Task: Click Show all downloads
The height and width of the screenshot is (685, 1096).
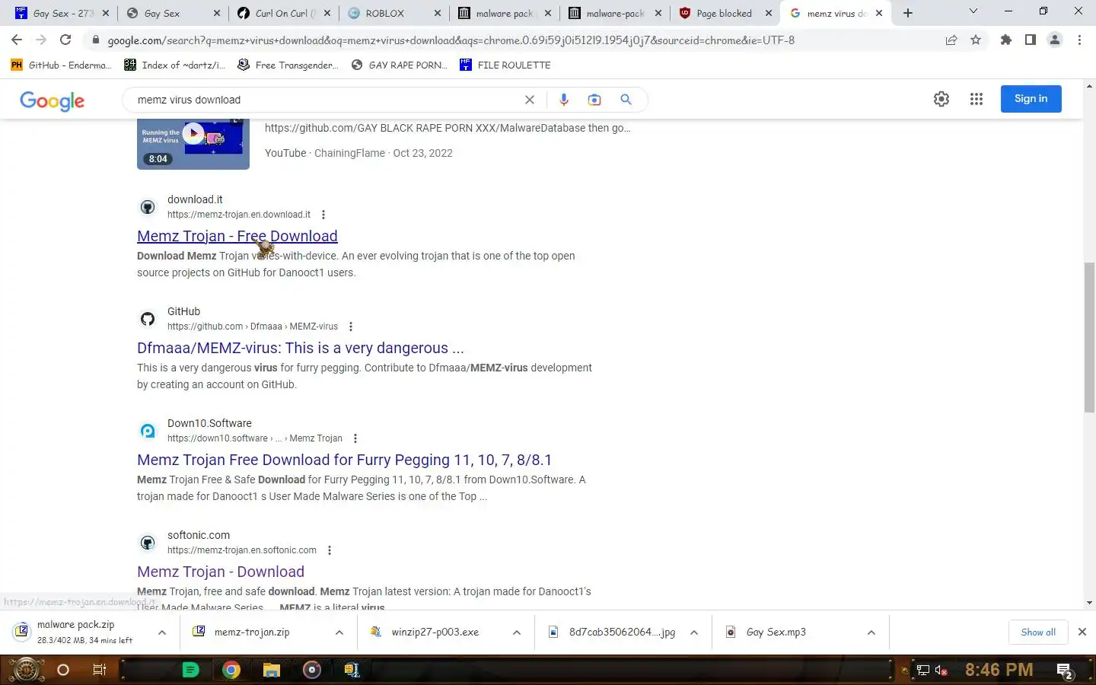Action: pyautogui.click(x=1038, y=632)
